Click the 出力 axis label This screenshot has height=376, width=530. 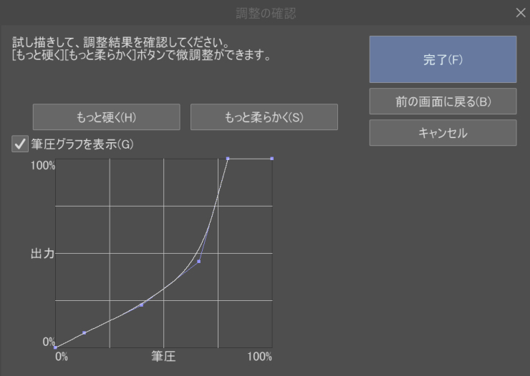click(42, 253)
